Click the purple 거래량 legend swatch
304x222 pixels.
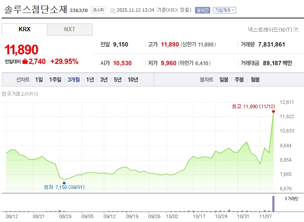[286, 199]
